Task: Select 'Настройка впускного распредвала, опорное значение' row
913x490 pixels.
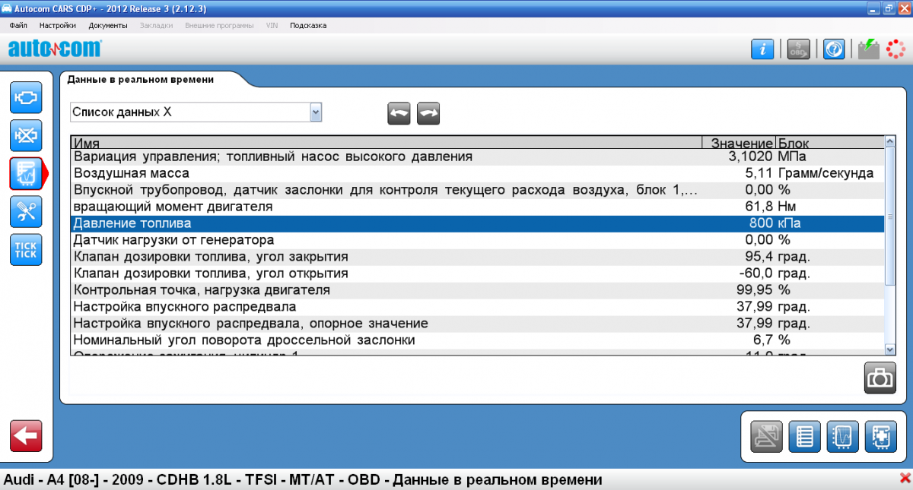Action: coord(477,324)
